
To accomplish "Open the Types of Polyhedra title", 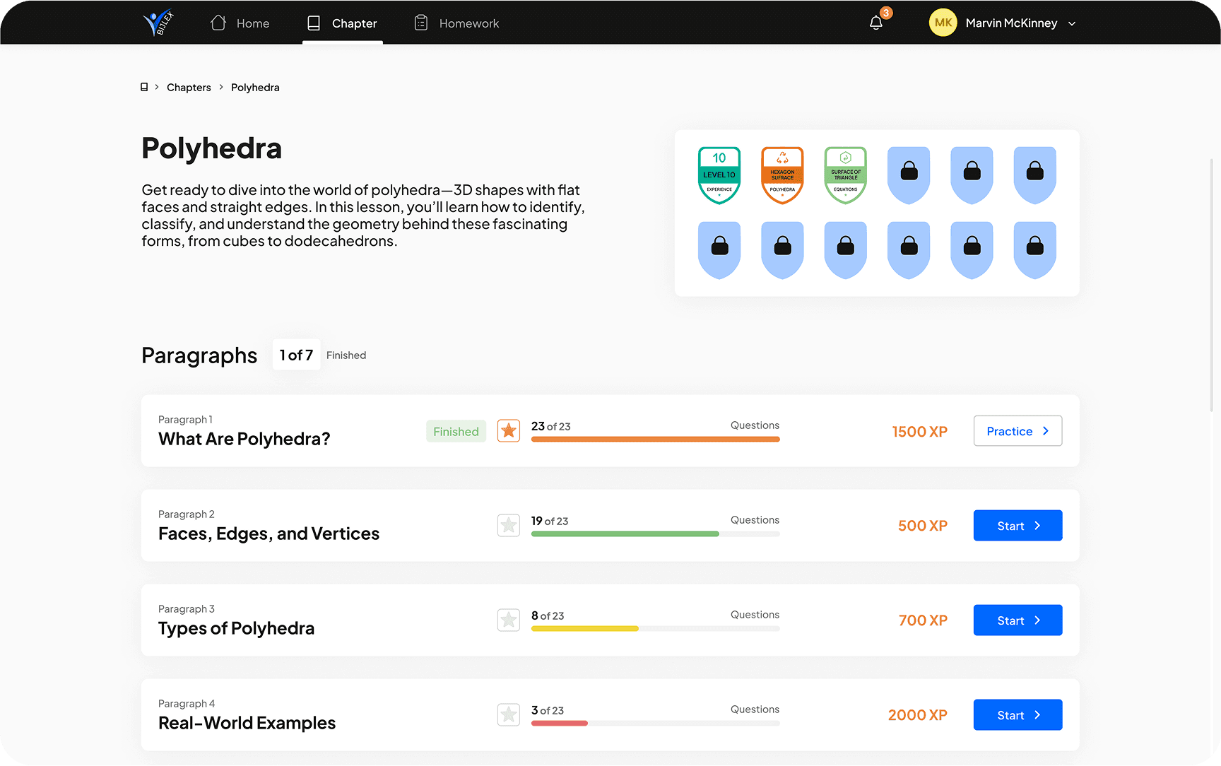I will click(x=236, y=628).
